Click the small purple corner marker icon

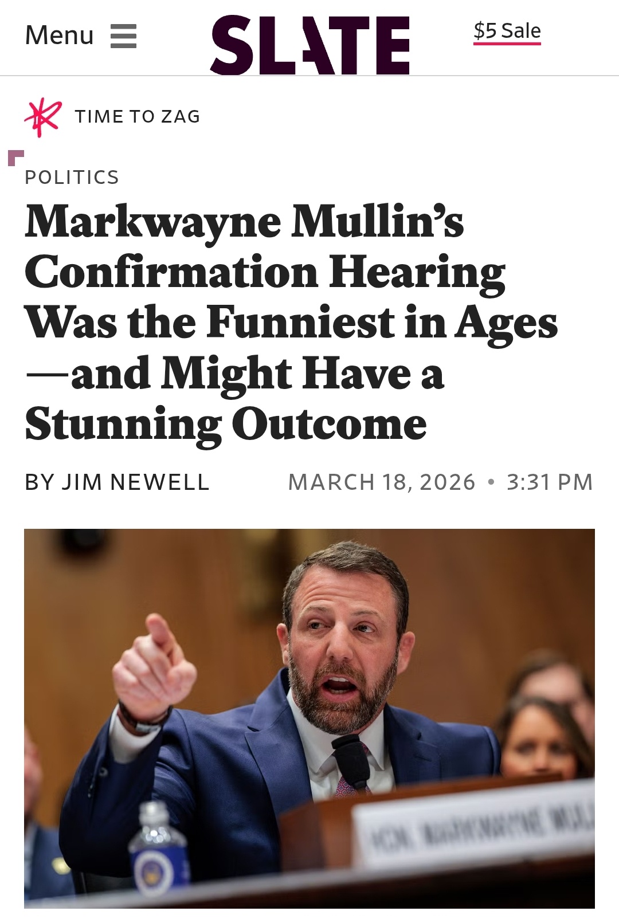pos(15,157)
